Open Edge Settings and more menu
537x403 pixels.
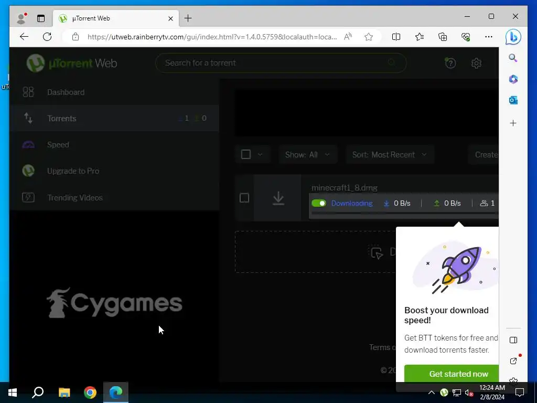[489, 37]
